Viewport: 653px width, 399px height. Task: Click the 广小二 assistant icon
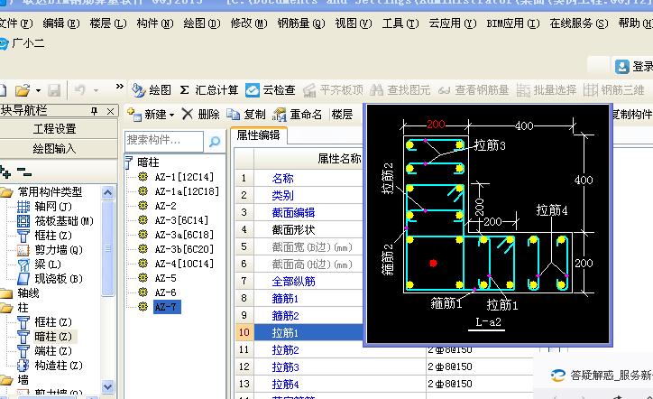(x=4, y=43)
